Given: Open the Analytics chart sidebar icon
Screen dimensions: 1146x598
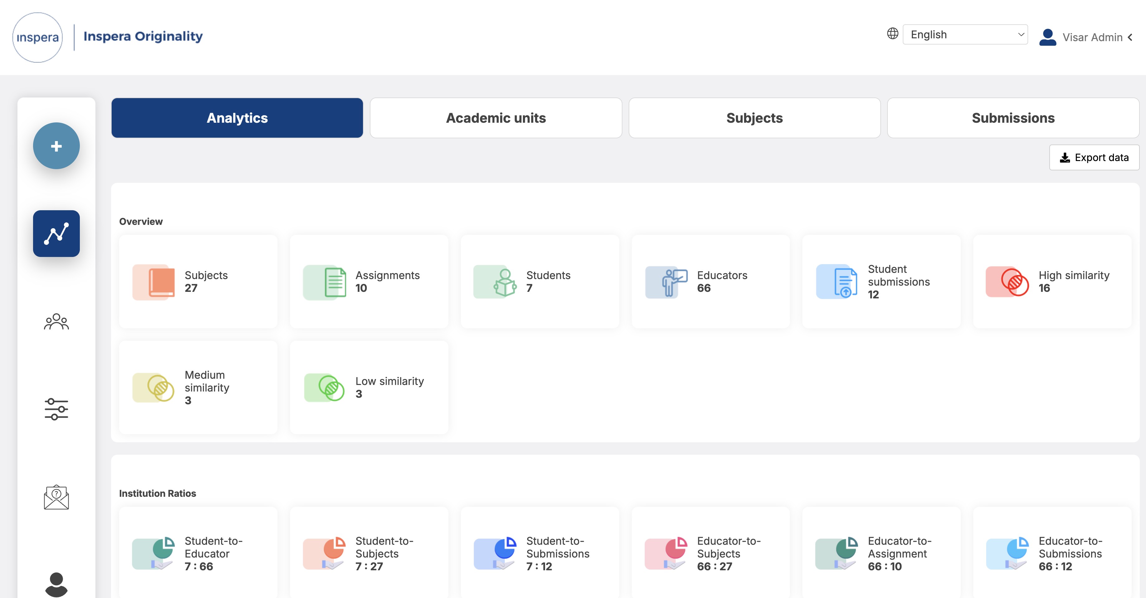Looking at the screenshot, I should coord(56,234).
